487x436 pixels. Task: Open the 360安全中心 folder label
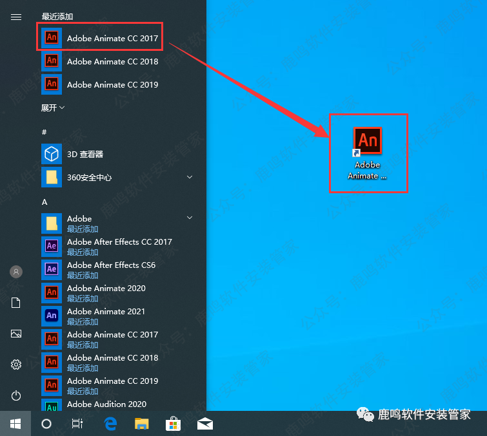coord(90,177)
